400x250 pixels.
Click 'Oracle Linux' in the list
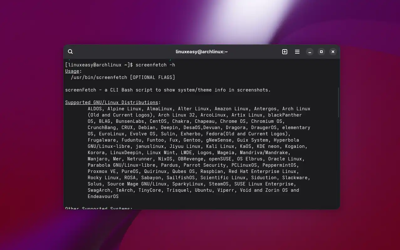(x=285, y=159)
